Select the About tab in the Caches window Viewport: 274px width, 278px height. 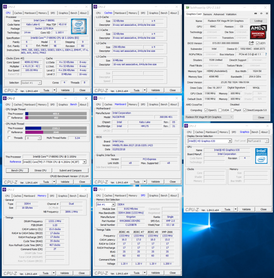[174, 13]
